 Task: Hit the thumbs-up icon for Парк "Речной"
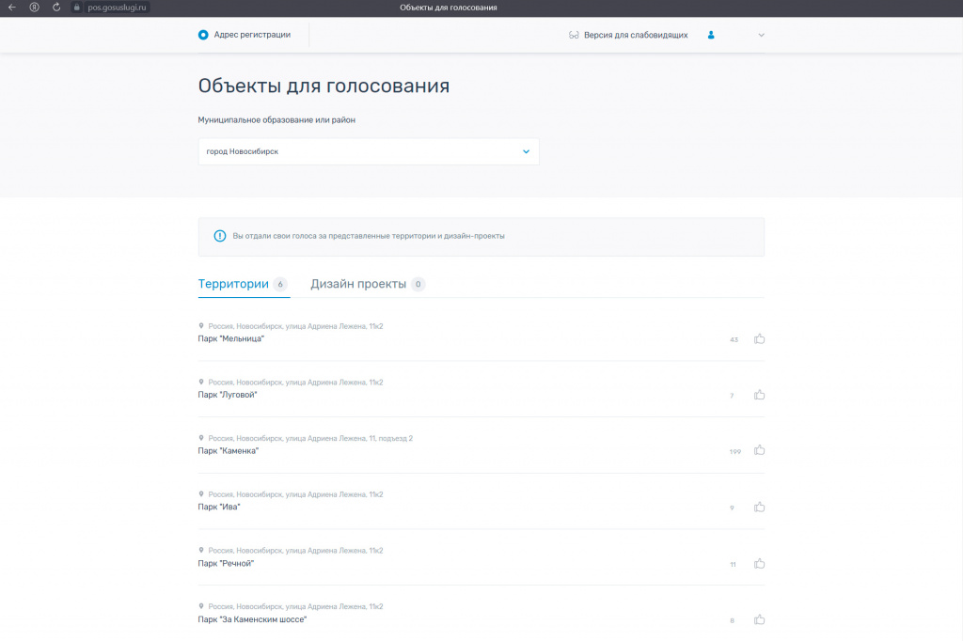pyautogui.click(x=759, y=563)
